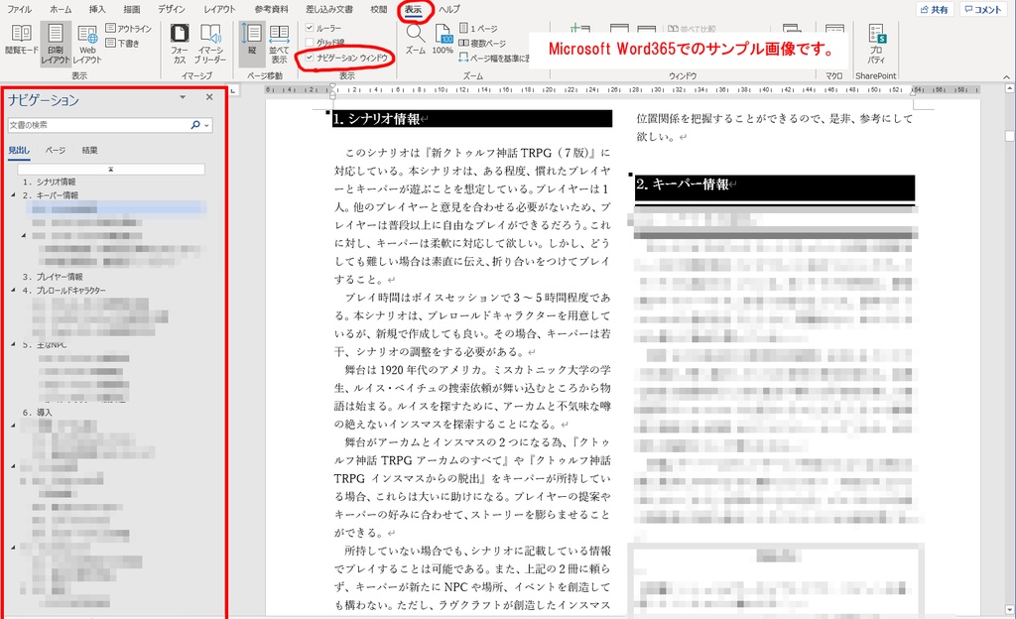Set zoom to 100% using its icon
This screenshot has width=1016, height=619.
click(445, 40)
